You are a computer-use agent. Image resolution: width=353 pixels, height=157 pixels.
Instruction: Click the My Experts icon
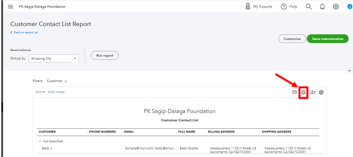click(248, 7)
